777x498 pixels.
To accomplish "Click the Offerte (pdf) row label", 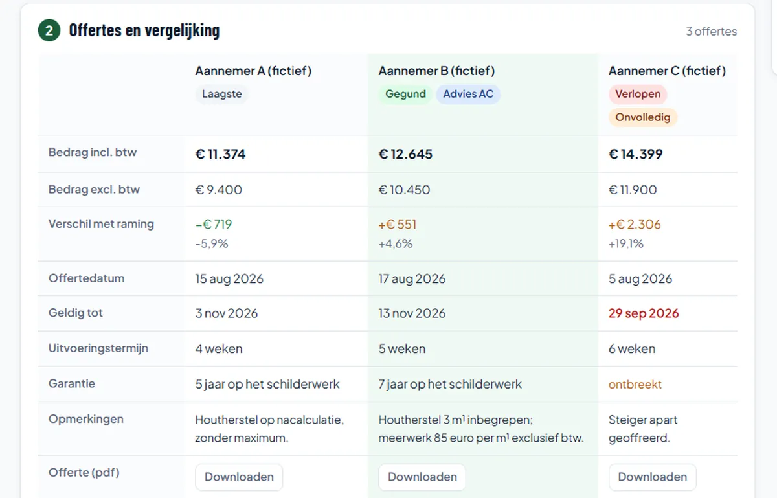I will coord(84,473).
